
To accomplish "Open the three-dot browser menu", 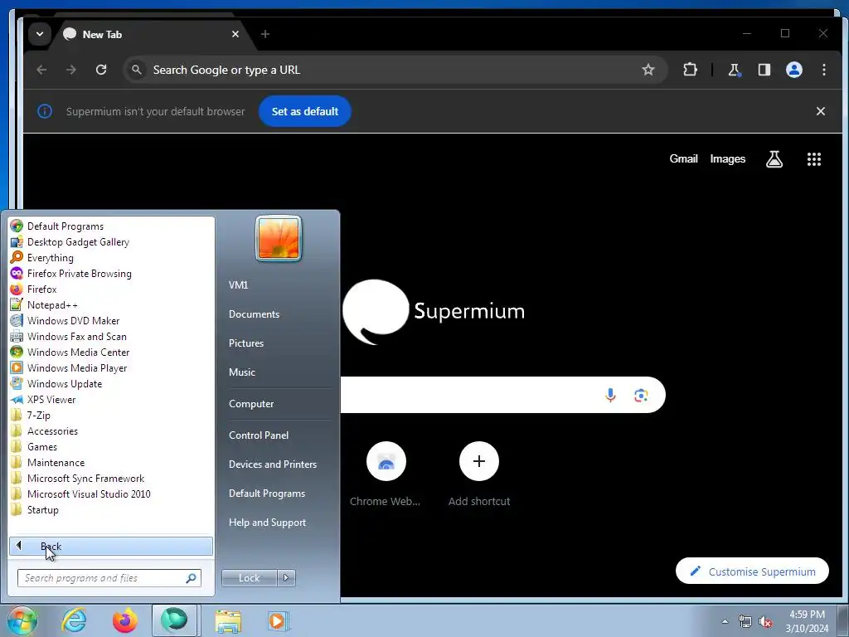I will [823, 70].
